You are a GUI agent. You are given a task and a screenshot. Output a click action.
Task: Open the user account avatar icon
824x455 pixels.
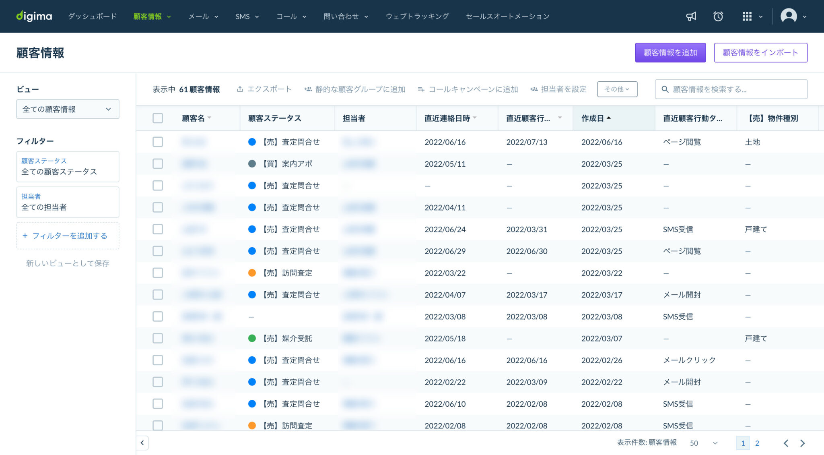click(x=789, y=16)
